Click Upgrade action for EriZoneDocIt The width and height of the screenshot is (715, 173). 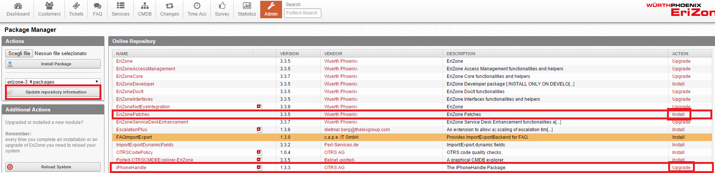[x=681, y=92]
